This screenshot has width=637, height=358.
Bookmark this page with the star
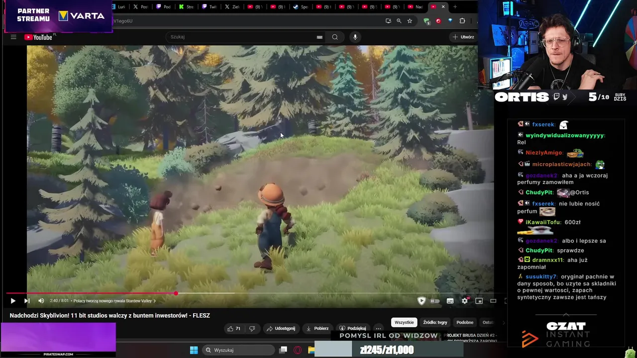point(410,21)
